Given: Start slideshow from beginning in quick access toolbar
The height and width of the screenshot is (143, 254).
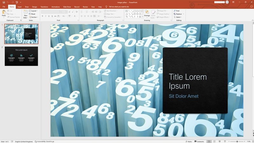Looking at the screenshot, I should pyautogui.click(x=17, y=2).
